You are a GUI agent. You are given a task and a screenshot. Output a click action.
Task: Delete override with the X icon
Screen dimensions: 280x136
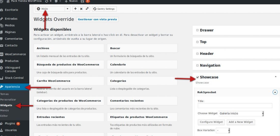[x=81, y=9]
